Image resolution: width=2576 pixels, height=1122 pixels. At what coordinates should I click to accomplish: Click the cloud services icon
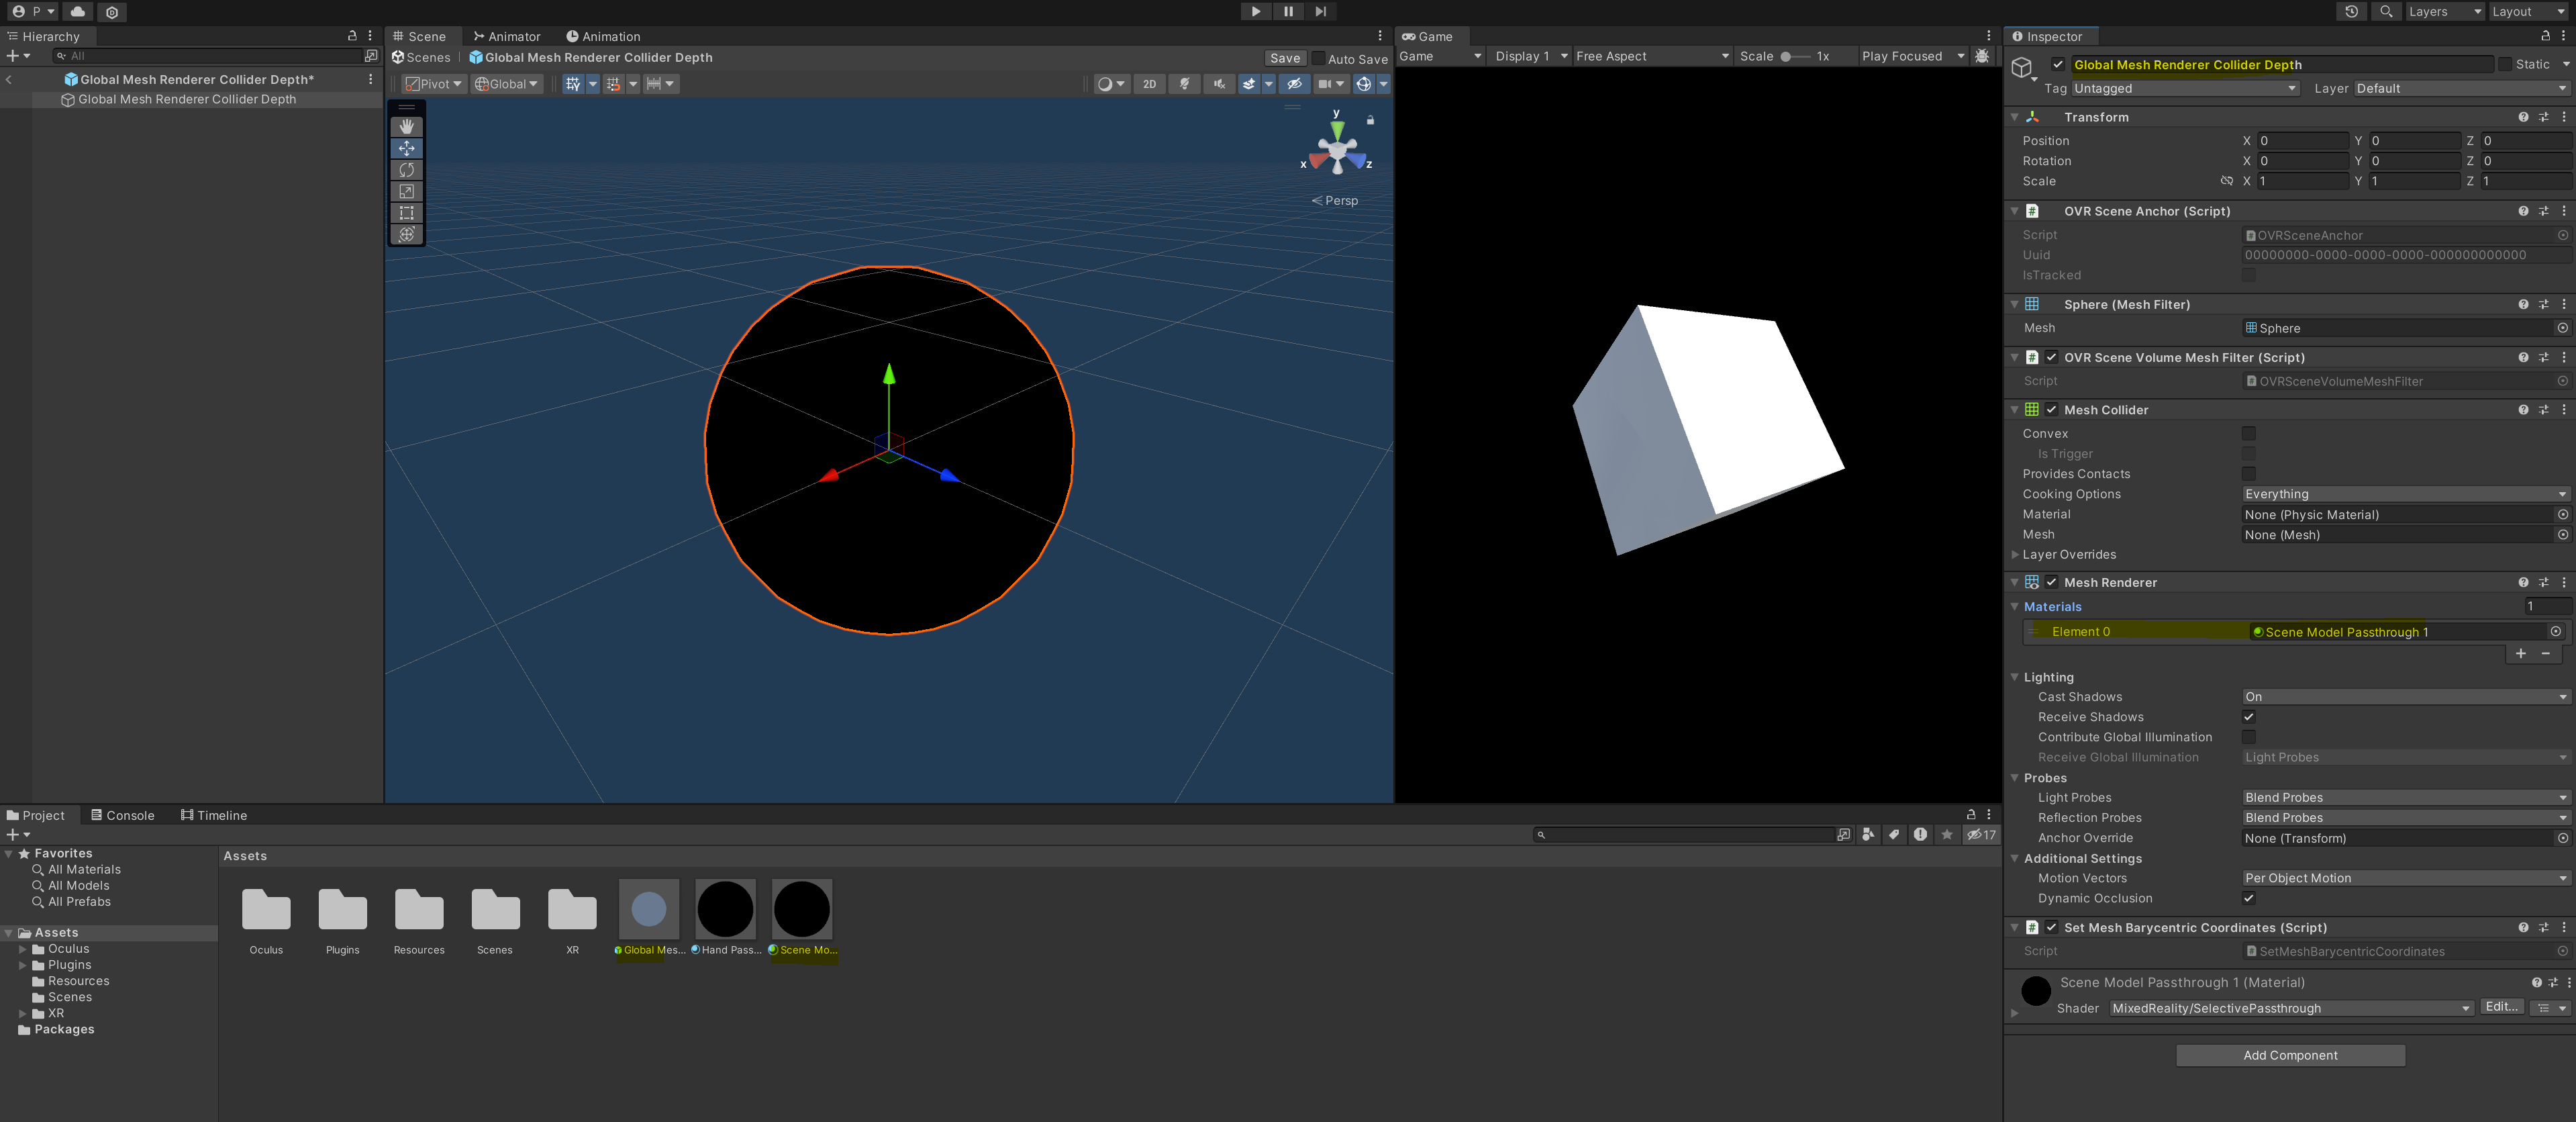click(77, 11)
